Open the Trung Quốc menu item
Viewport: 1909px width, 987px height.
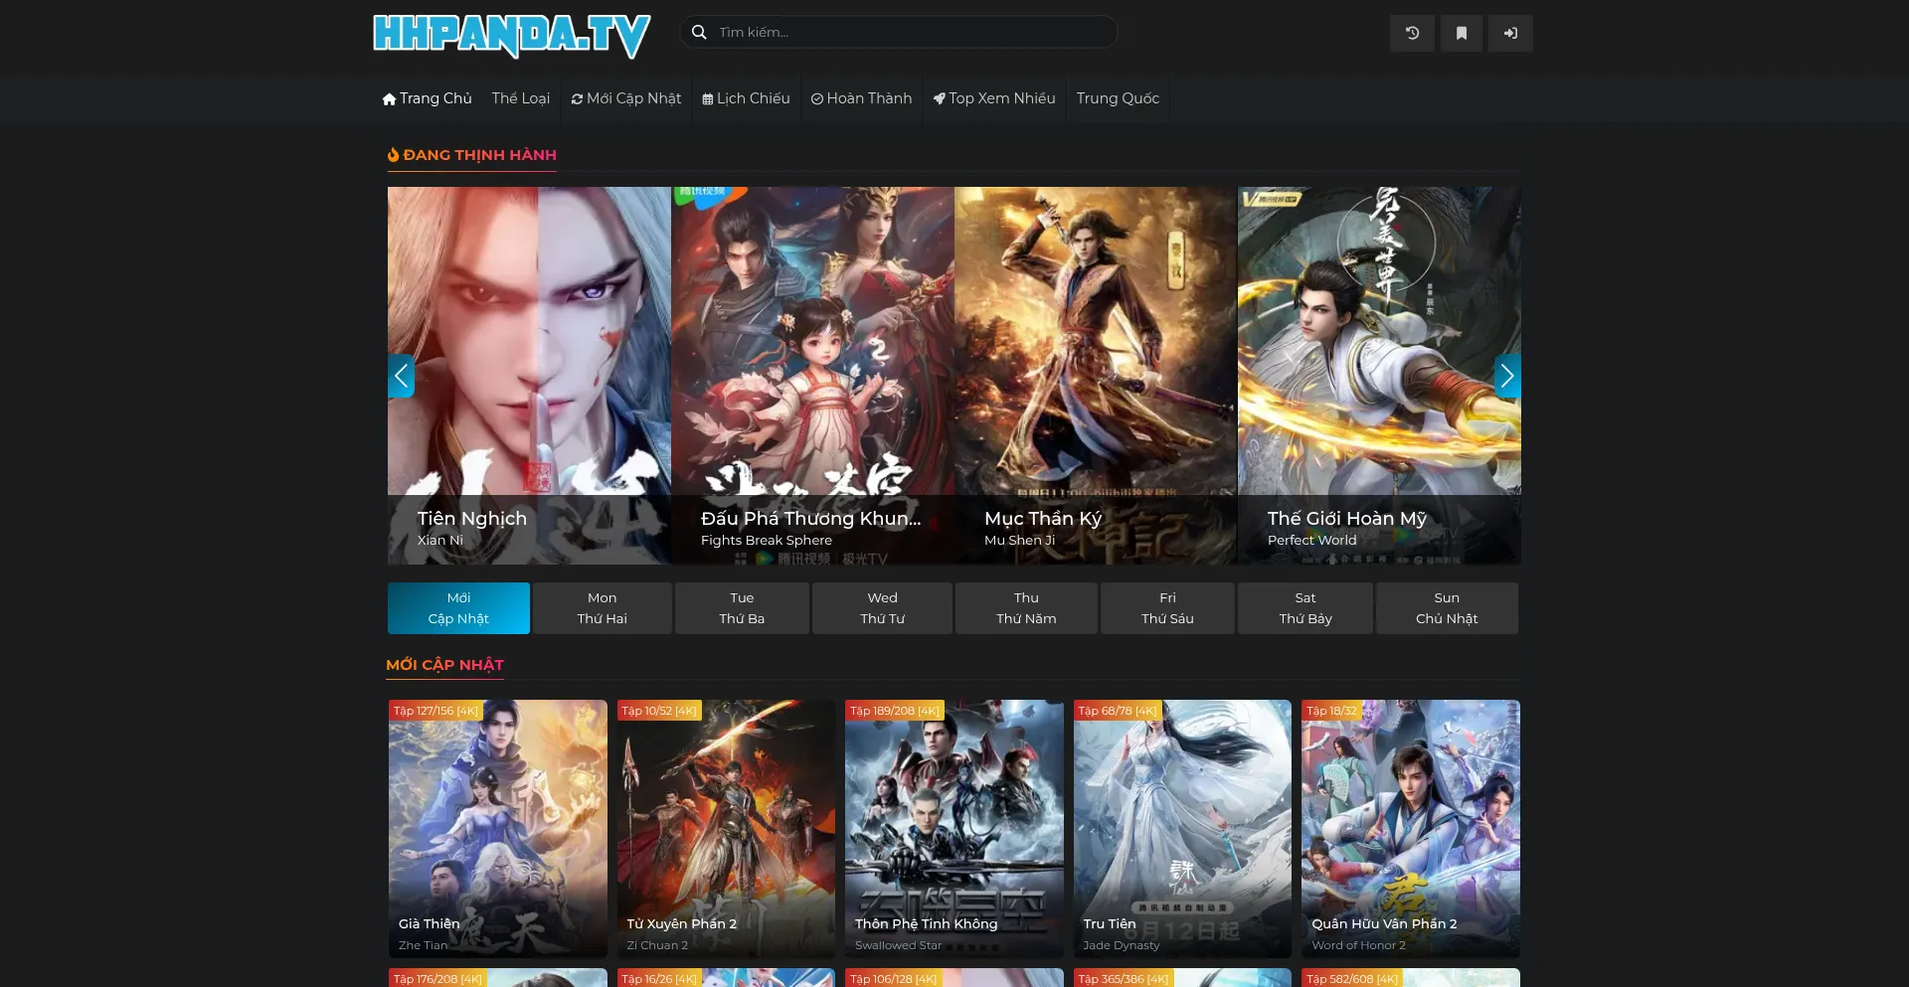1118,98
